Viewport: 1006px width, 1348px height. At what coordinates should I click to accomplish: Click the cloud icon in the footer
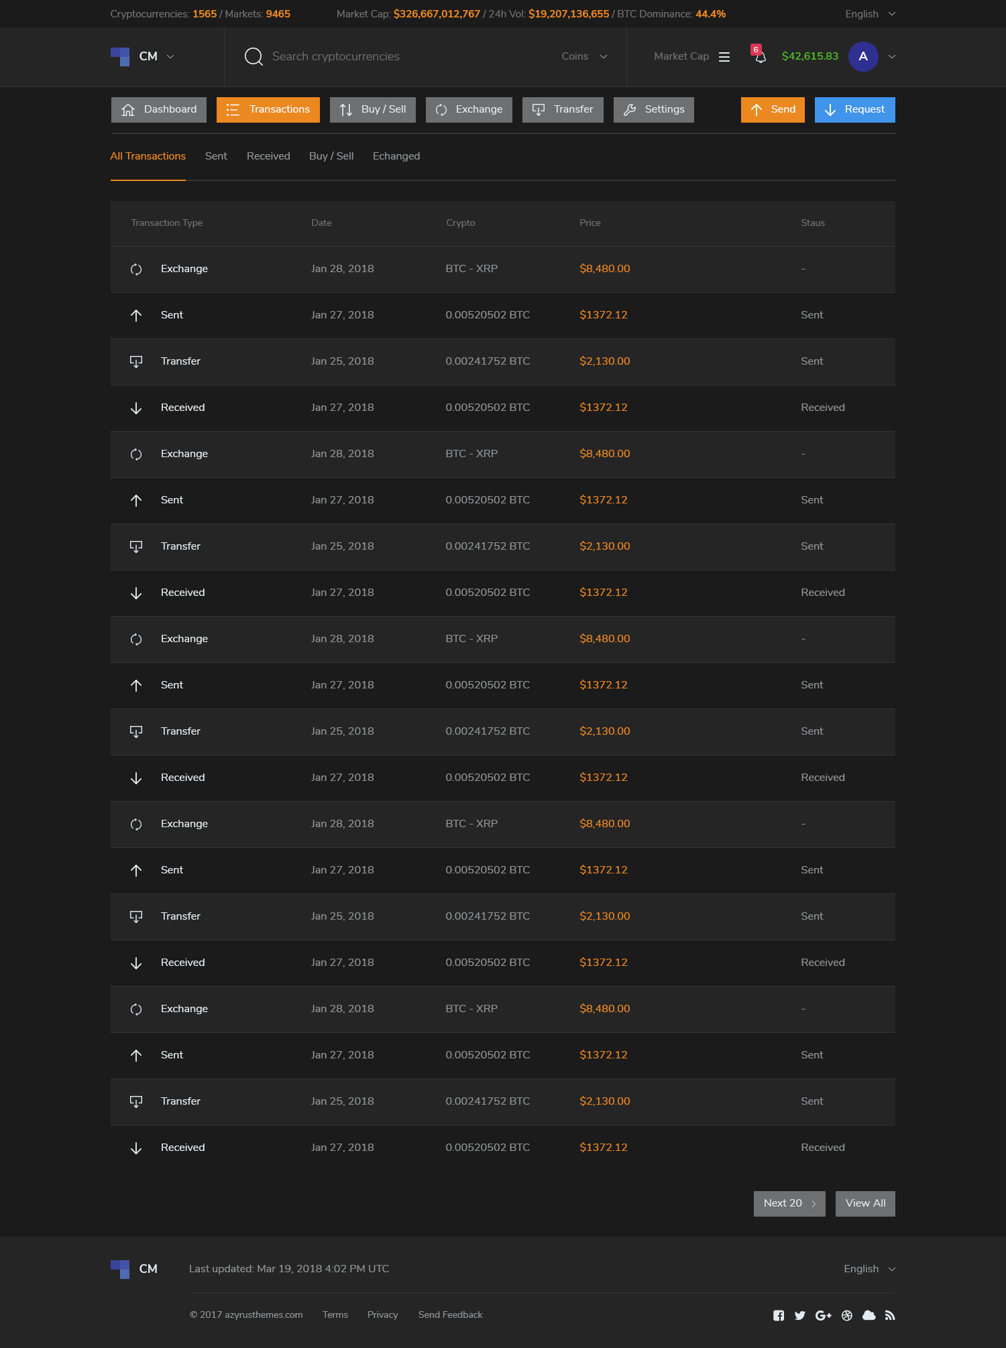click(869, 1315)
